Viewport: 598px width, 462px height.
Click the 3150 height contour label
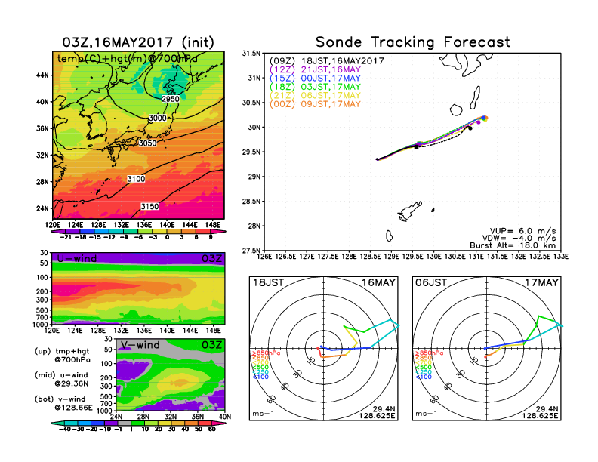pos(149,206)
